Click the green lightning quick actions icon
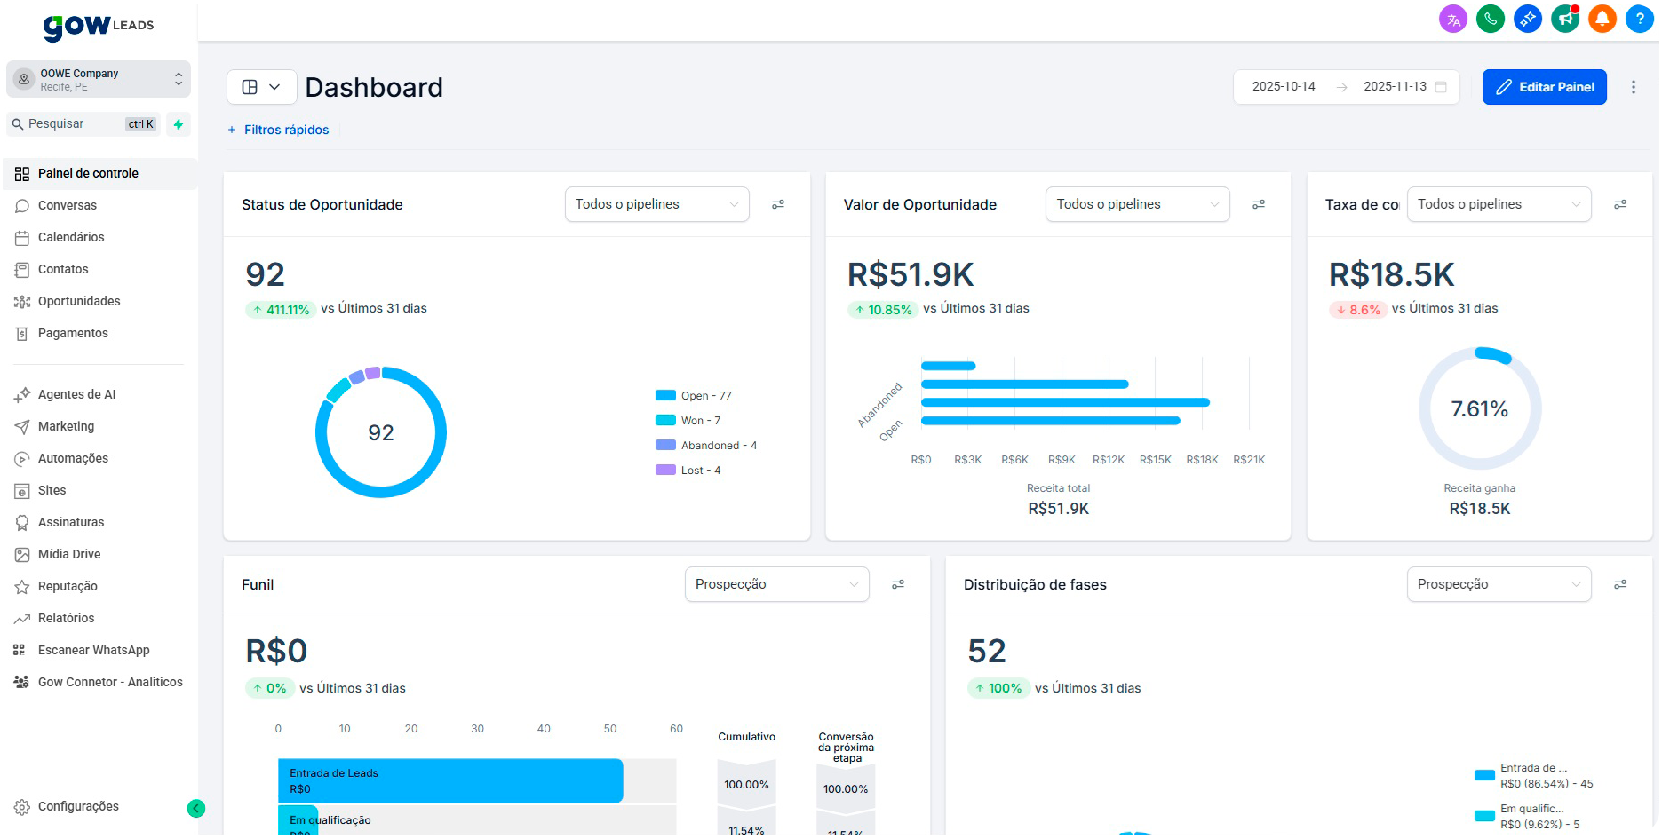Viewport: 1662px width, 839px height. (179, 124)
